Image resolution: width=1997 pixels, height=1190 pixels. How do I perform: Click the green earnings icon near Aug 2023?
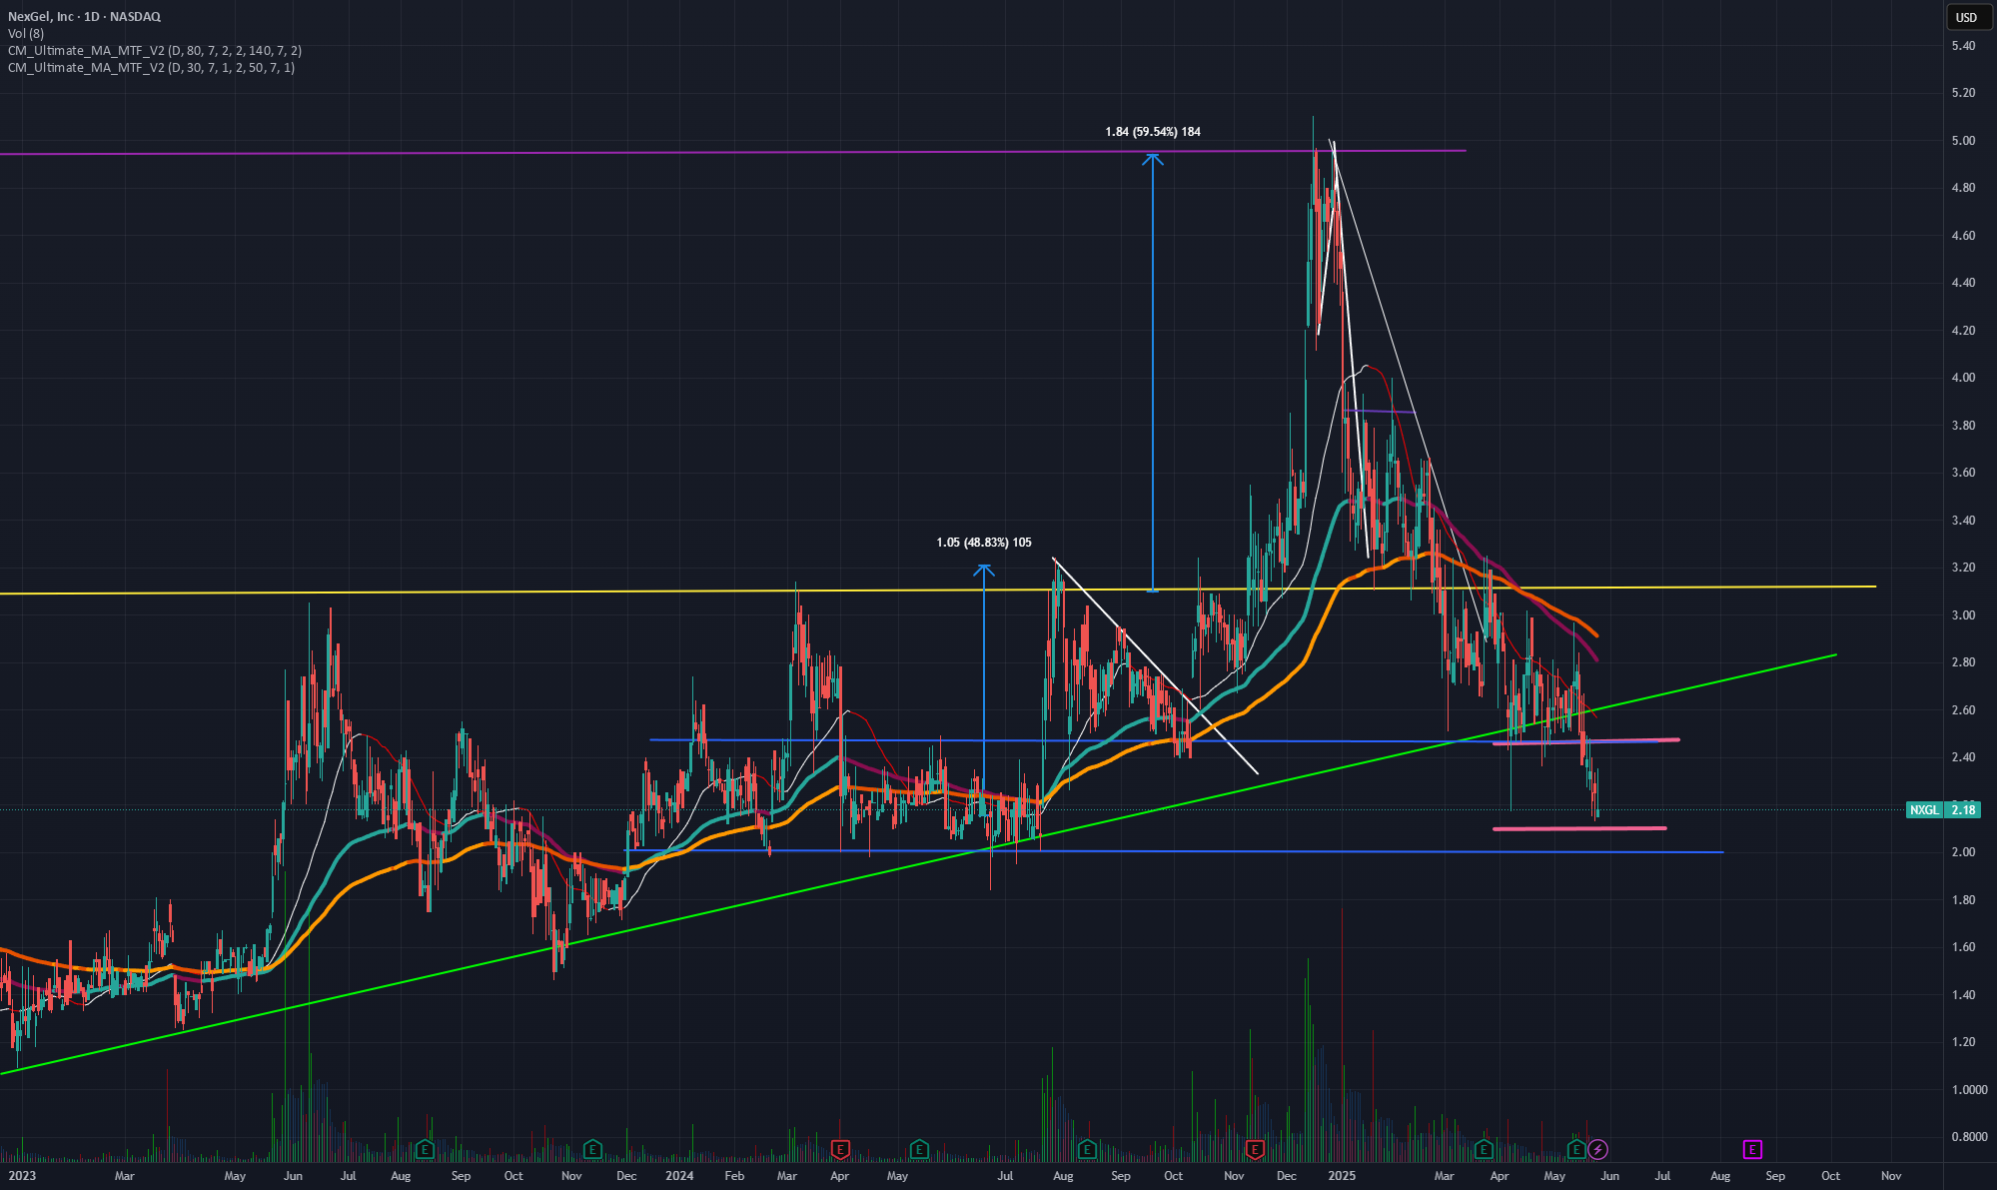tap(425, 1149)
